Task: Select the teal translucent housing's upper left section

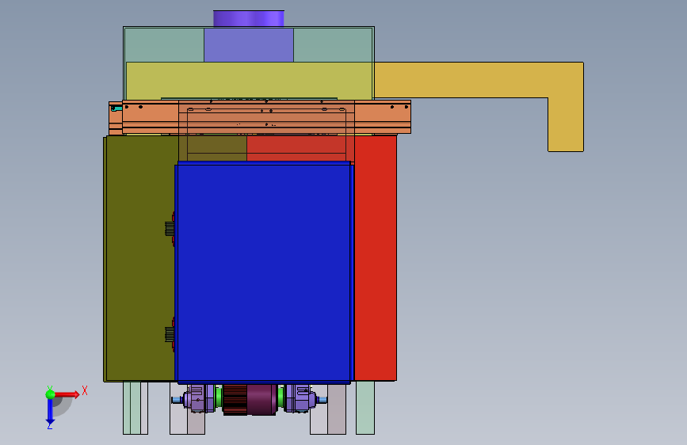Action: click(x=164, y=45)
